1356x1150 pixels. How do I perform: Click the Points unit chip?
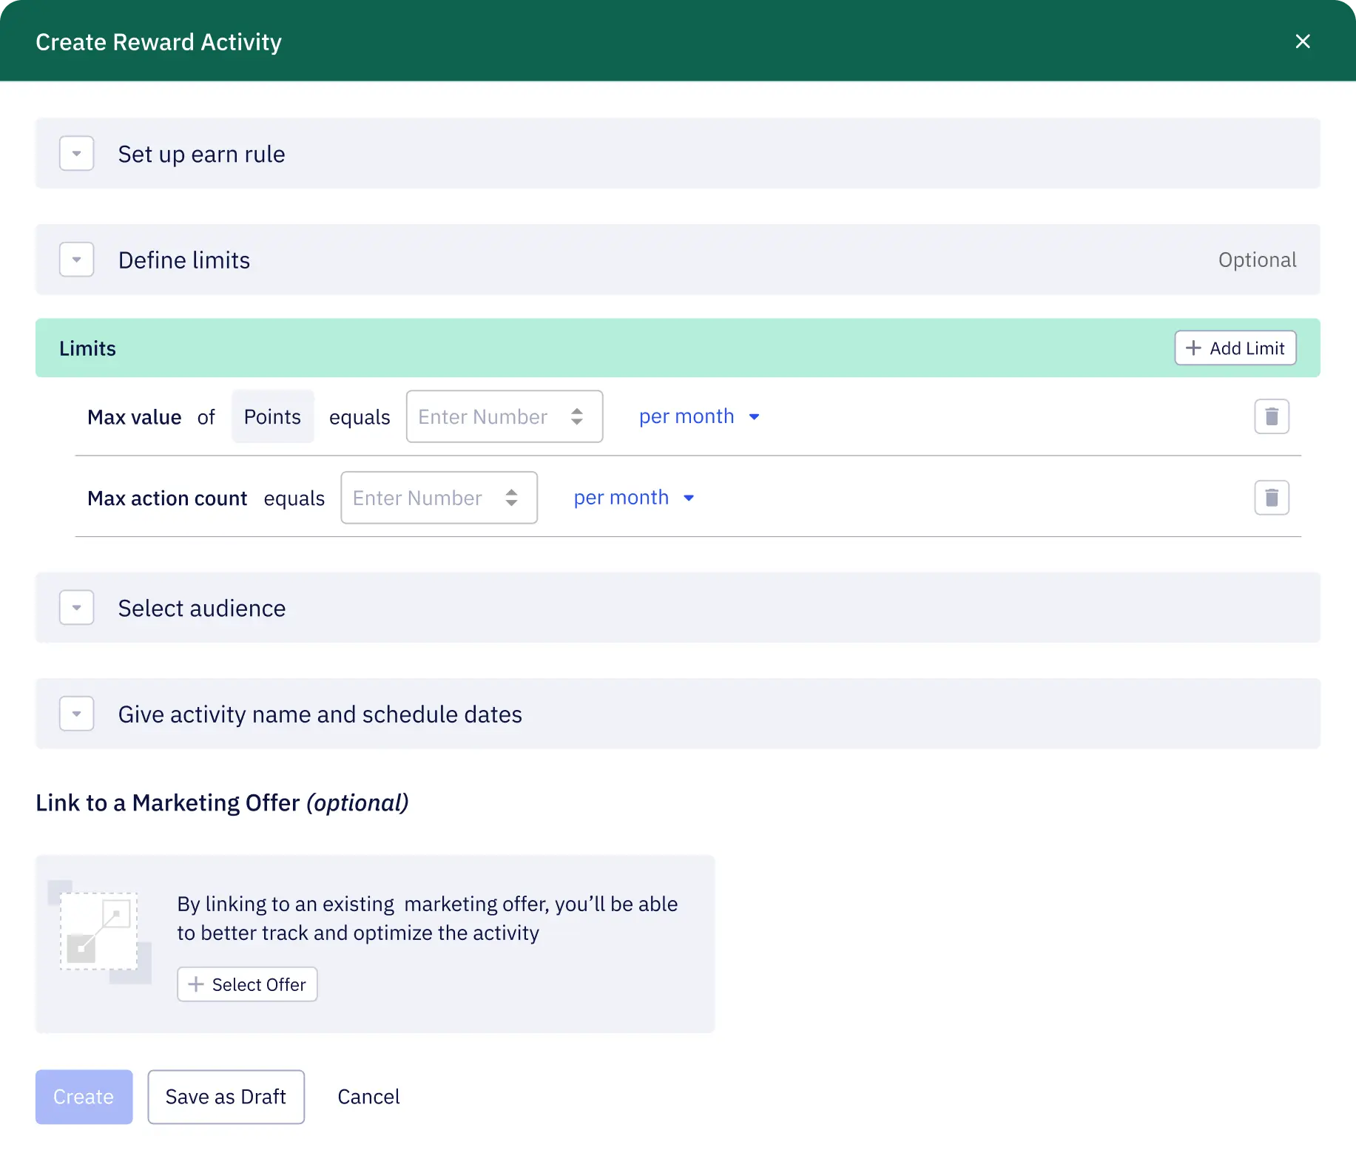tap(272, 417)
